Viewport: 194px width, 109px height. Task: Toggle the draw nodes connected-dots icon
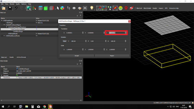pyautogui.click(x=110, y=8)
